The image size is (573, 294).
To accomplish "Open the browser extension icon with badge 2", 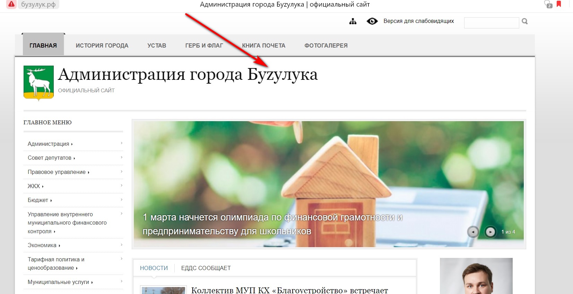I will 548,5.
